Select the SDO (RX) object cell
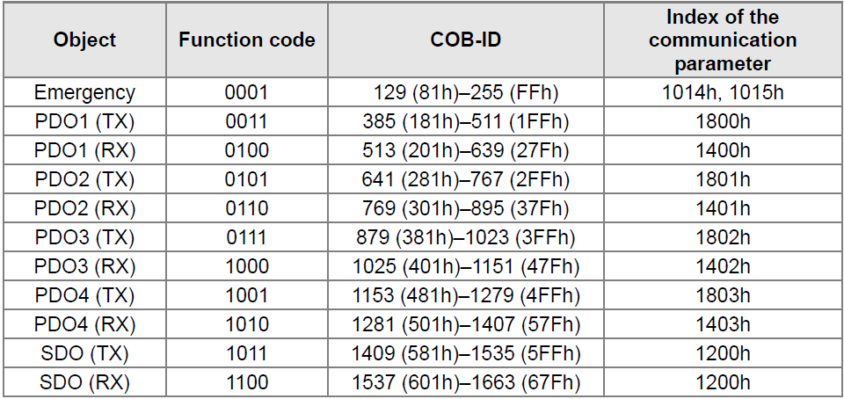Screen dimensions: 844x399 [85, 382]
